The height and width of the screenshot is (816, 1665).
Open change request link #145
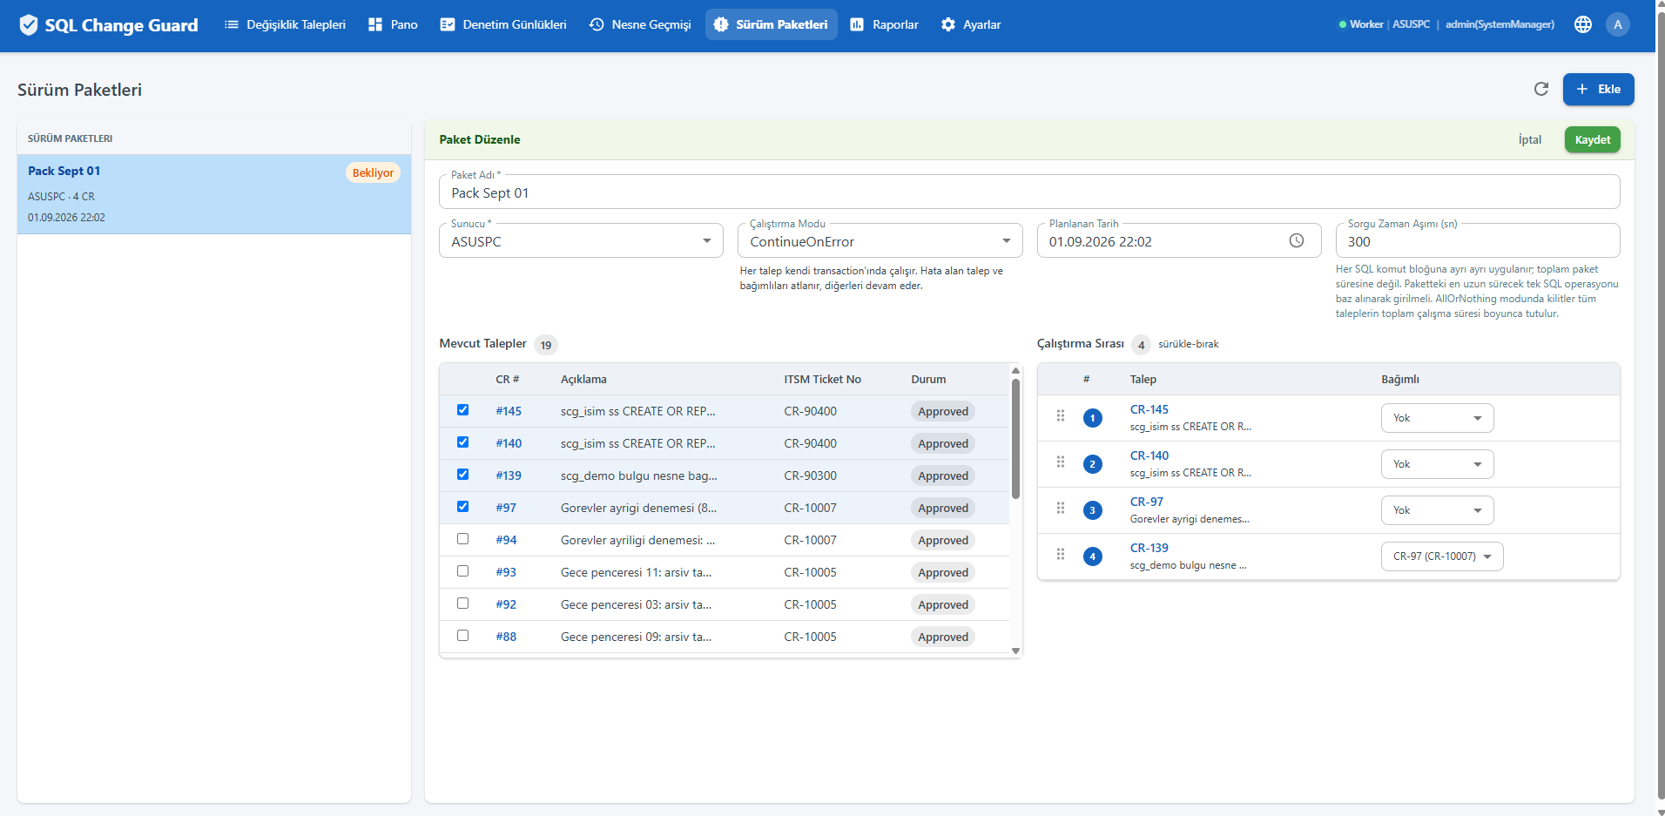pos(509,411)
